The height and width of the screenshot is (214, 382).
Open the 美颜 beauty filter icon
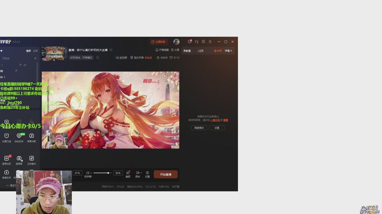(x=128, y=174)
